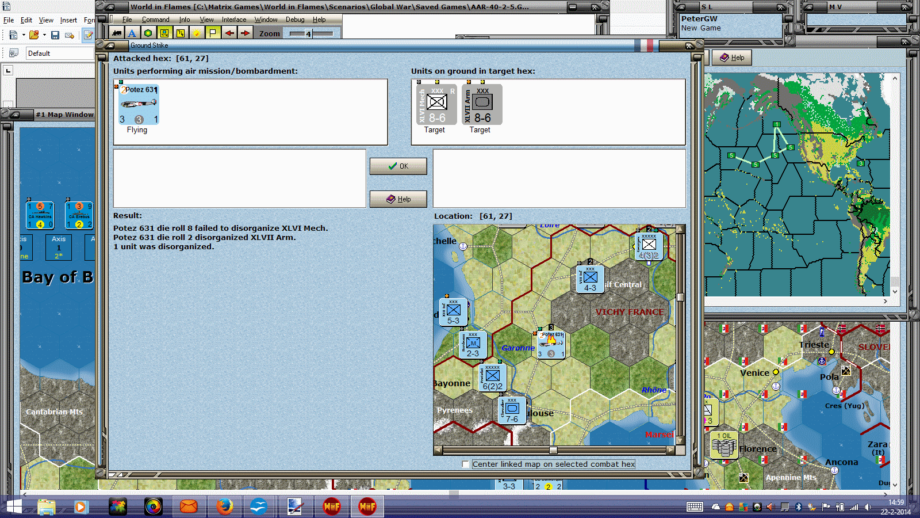
Task: Open the Windows Start button
Action: pos(13,506)
